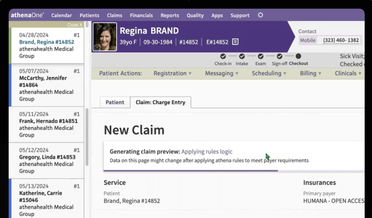This screenshot has width=372, height=218.
Task: Click the 05/12/2024 date in sidebar
Action: point(34,150)
